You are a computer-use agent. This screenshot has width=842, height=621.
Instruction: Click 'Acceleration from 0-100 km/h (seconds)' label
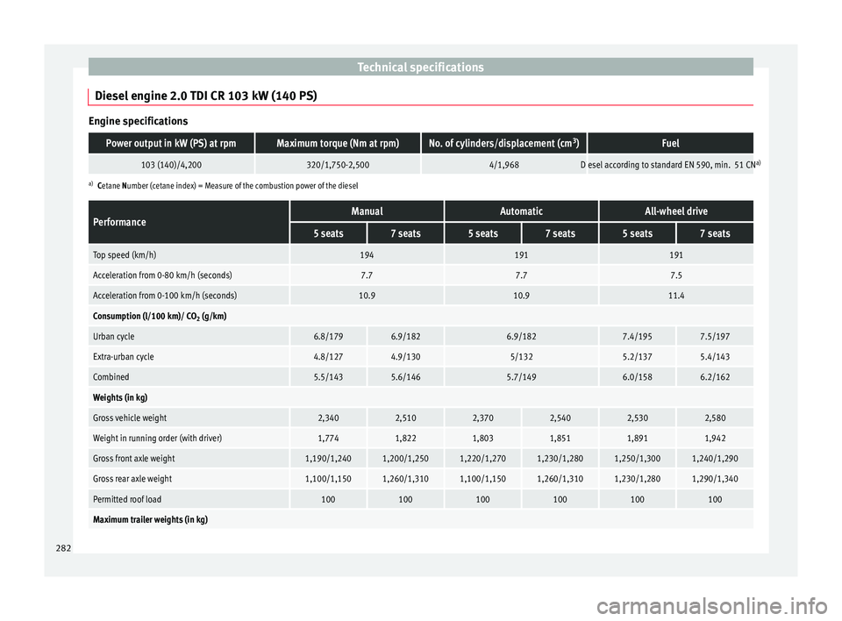pyautogui.click(x=165, y=296)
